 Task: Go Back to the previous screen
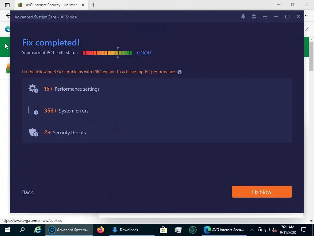(28, 192)
